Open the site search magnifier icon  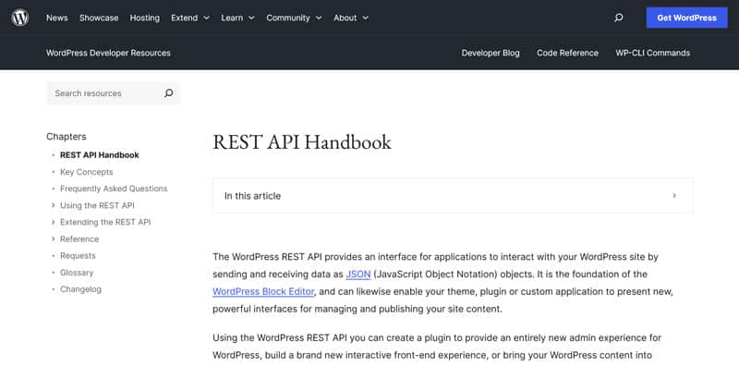coord(618,18)
